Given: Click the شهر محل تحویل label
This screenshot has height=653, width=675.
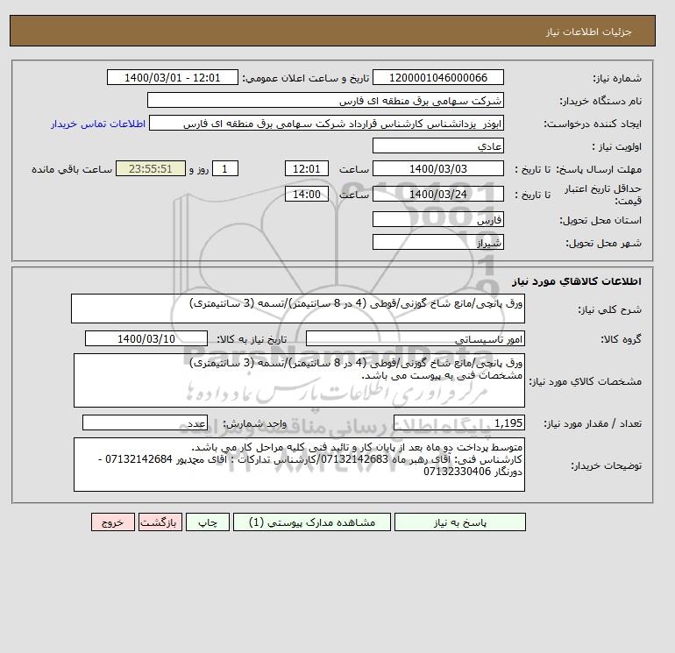Looking at the screenshot, I should pos(603,243).
